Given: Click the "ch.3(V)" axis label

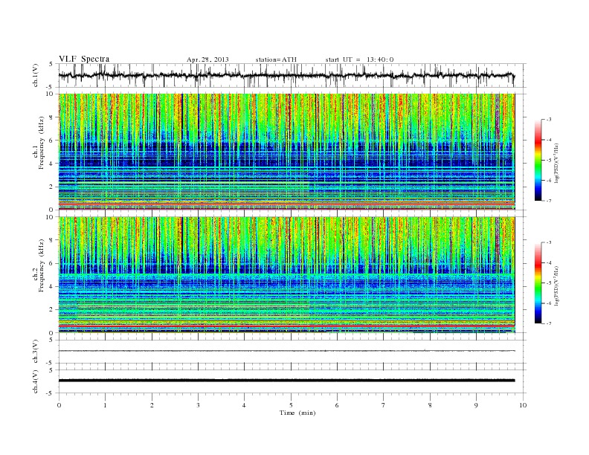Looking at the screenshot, I should 36,352.
